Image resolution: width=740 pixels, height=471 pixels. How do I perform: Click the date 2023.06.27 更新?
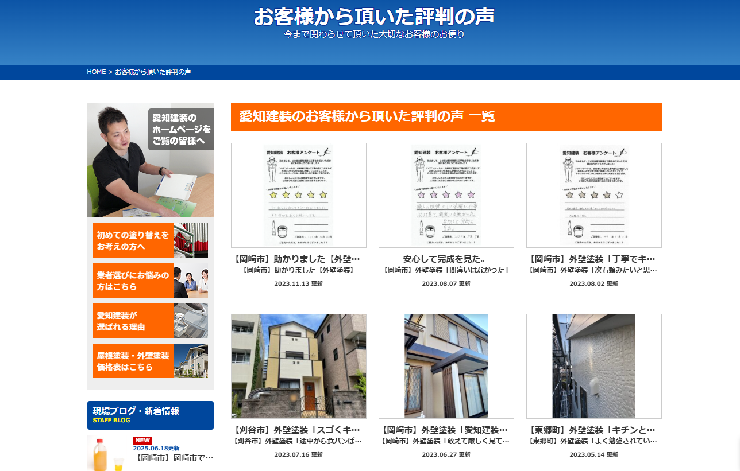point(446,454)
